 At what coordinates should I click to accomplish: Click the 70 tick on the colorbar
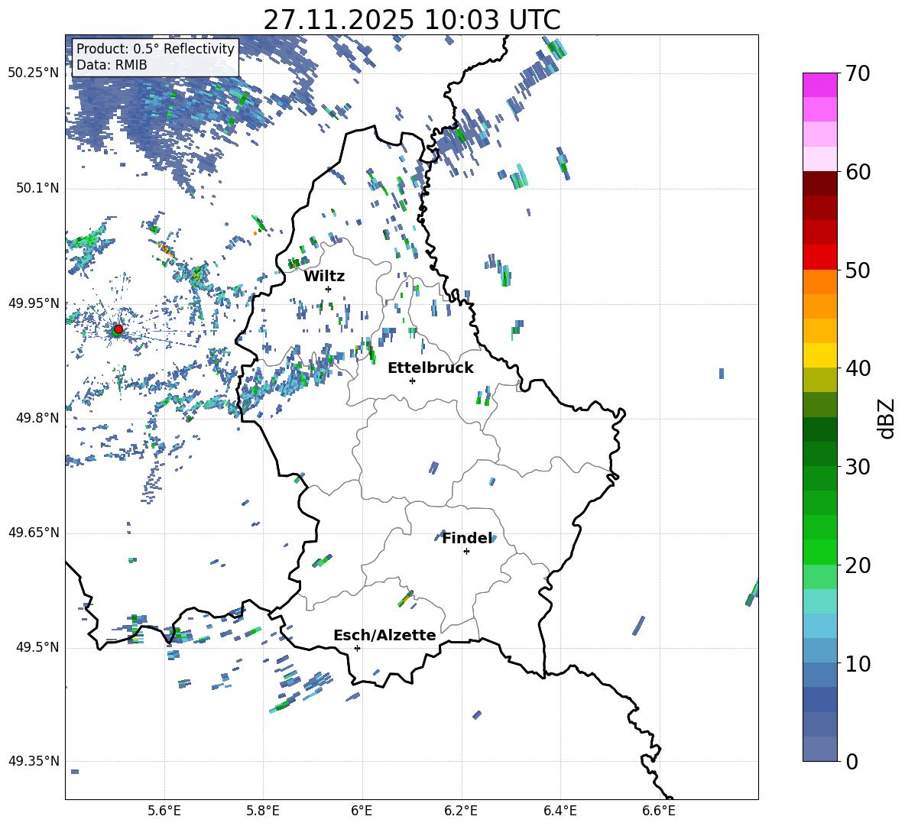pos(857,74)
